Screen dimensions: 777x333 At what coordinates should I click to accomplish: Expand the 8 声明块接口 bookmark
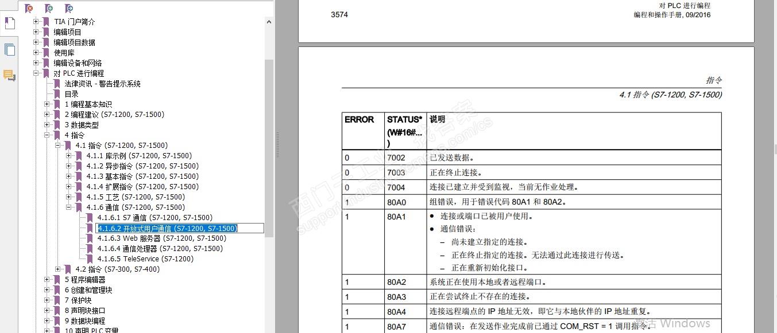click(x=47, y=311)
